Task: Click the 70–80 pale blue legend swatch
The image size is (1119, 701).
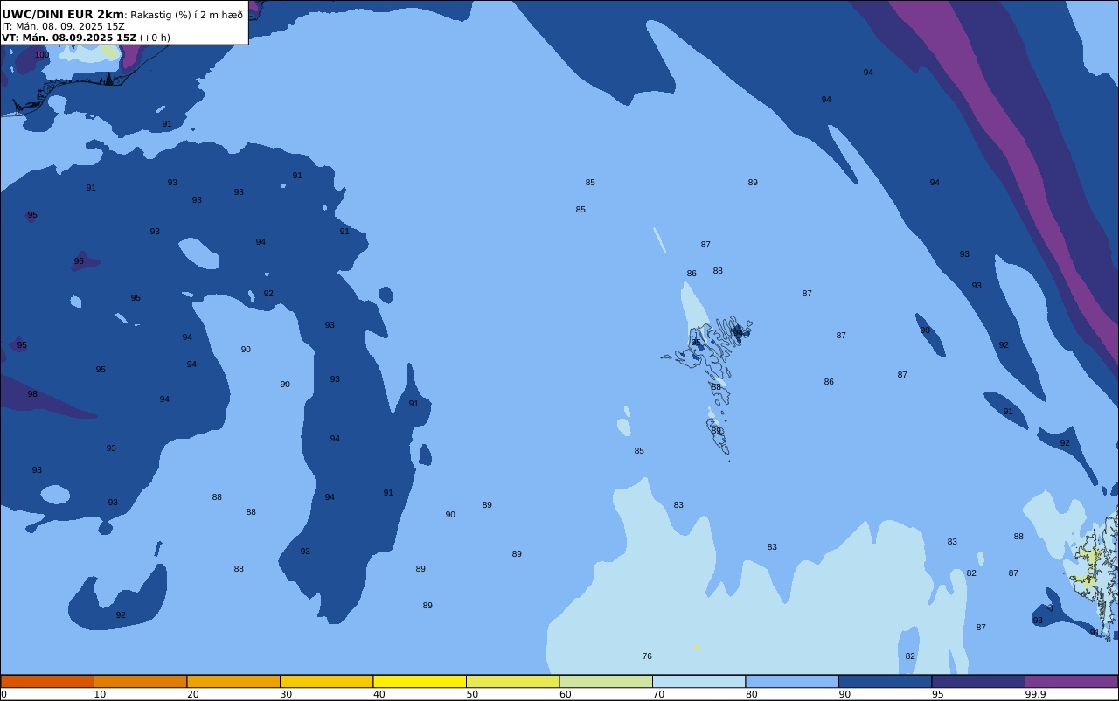Action: click(699, 681)
